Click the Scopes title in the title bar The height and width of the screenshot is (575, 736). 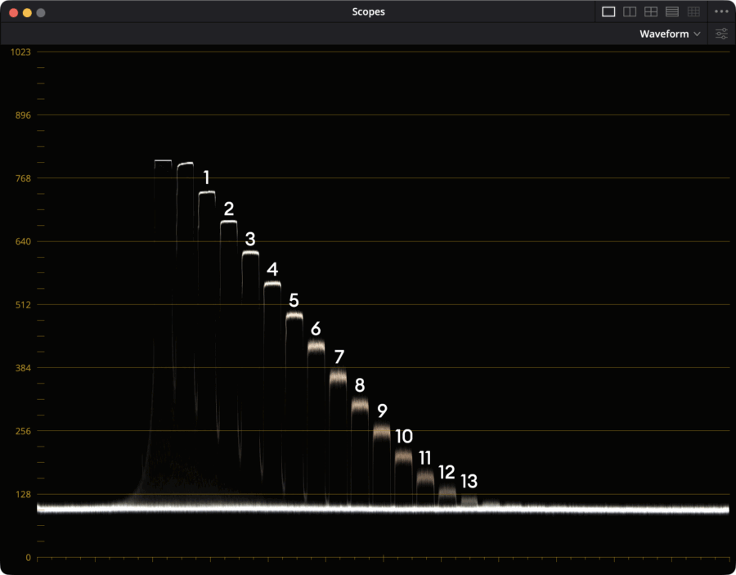coord(368,11)
